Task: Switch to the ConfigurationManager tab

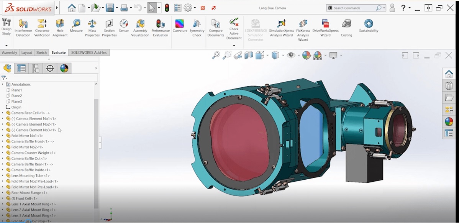Action: coord(35,68)
